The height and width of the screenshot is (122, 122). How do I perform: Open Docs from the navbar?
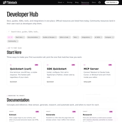94,3
